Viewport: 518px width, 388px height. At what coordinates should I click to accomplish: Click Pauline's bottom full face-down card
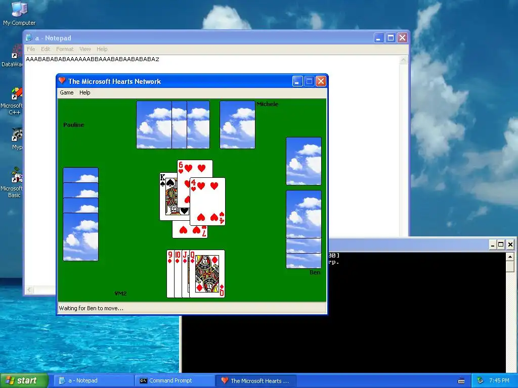click(x=80, y=237)
